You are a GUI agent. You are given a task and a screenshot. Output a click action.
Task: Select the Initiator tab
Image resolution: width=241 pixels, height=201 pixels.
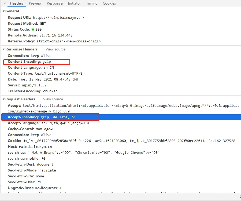[x=74, y=3]
